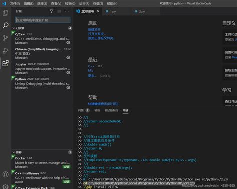Close the Welcome tab
This screenshot has height=189, width=237.
tap(98, 11)
